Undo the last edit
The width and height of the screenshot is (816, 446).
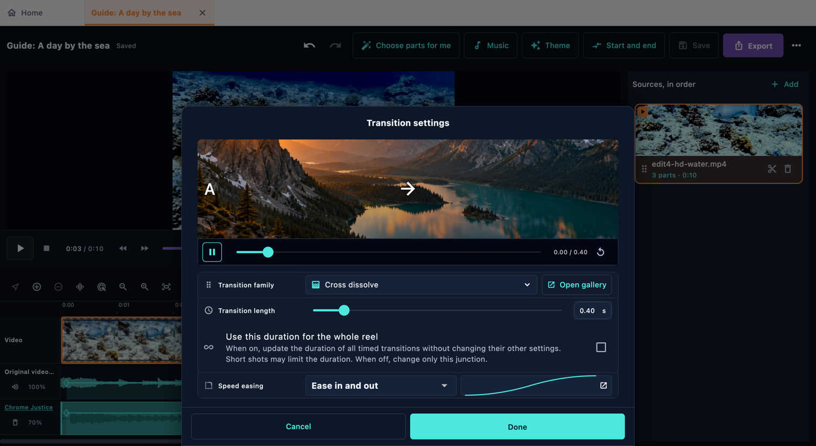[x=309, y=45]
